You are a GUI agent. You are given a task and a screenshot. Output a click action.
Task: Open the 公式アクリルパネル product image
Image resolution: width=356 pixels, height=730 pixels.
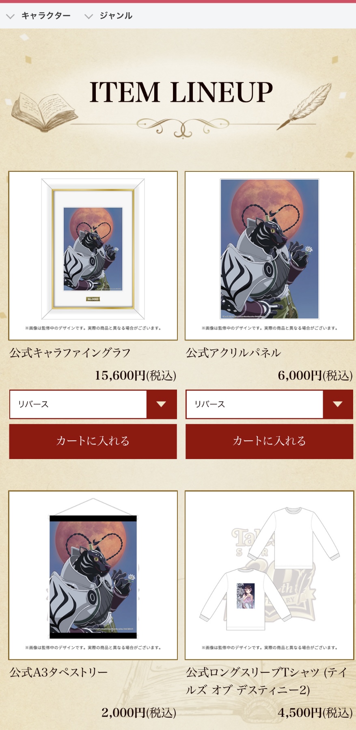click(270, 256)
